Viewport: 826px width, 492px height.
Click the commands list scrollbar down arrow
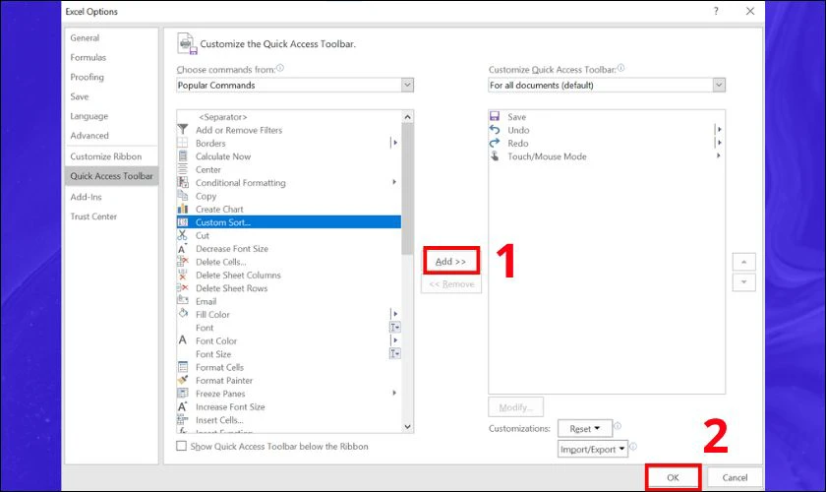[408, 427]
